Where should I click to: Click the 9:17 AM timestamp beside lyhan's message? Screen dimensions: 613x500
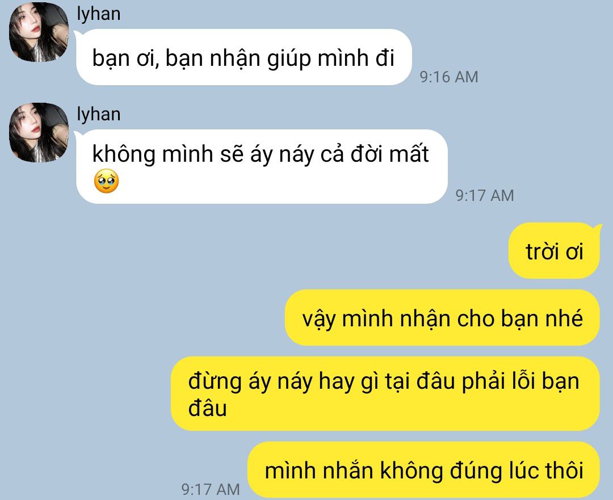(485, 195)
